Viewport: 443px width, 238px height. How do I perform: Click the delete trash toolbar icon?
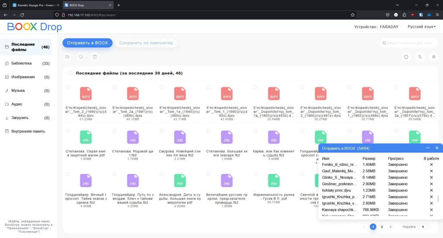pyautogui.click(x=95, y=57)
